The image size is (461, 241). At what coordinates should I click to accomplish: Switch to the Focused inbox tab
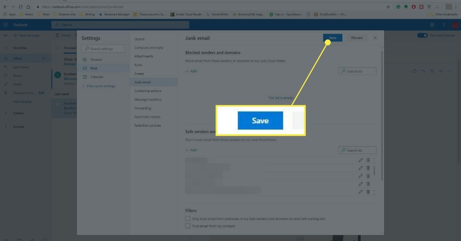70,48
